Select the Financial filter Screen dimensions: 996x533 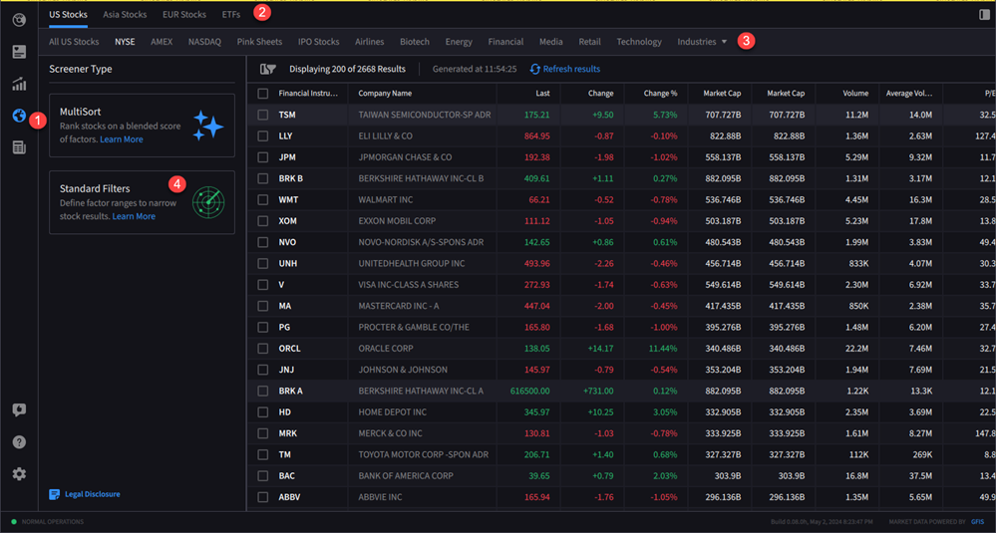(x=505, y=42)
